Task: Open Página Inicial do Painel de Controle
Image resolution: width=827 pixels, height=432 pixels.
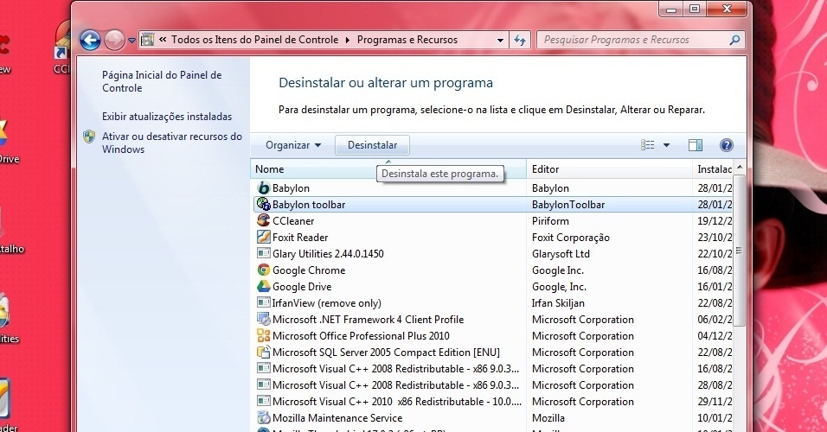Action: [162, 82]
